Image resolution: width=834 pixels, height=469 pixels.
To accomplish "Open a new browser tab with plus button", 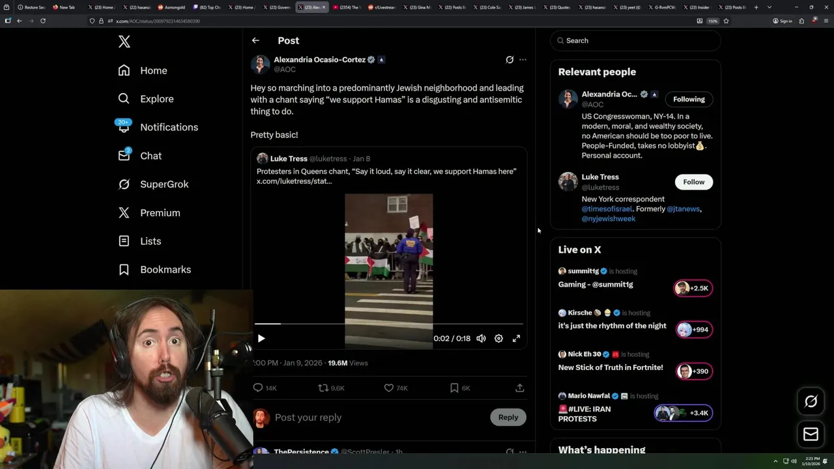I will (x=756, y=7).
